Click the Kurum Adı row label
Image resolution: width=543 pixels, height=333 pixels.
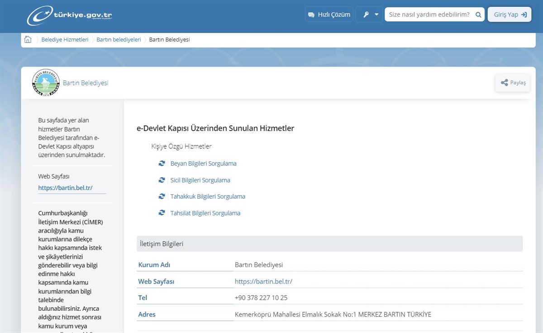pos(154,265)
